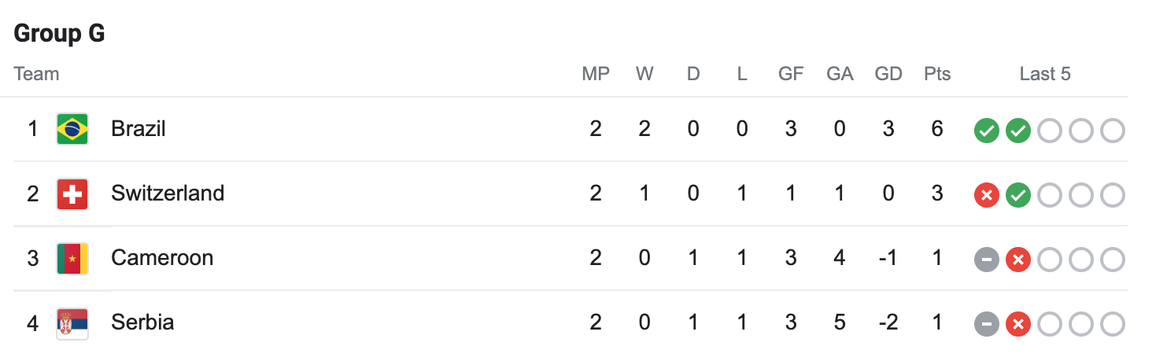
Task: Click Serbia's red loss icon
Action: (1018, 324)
